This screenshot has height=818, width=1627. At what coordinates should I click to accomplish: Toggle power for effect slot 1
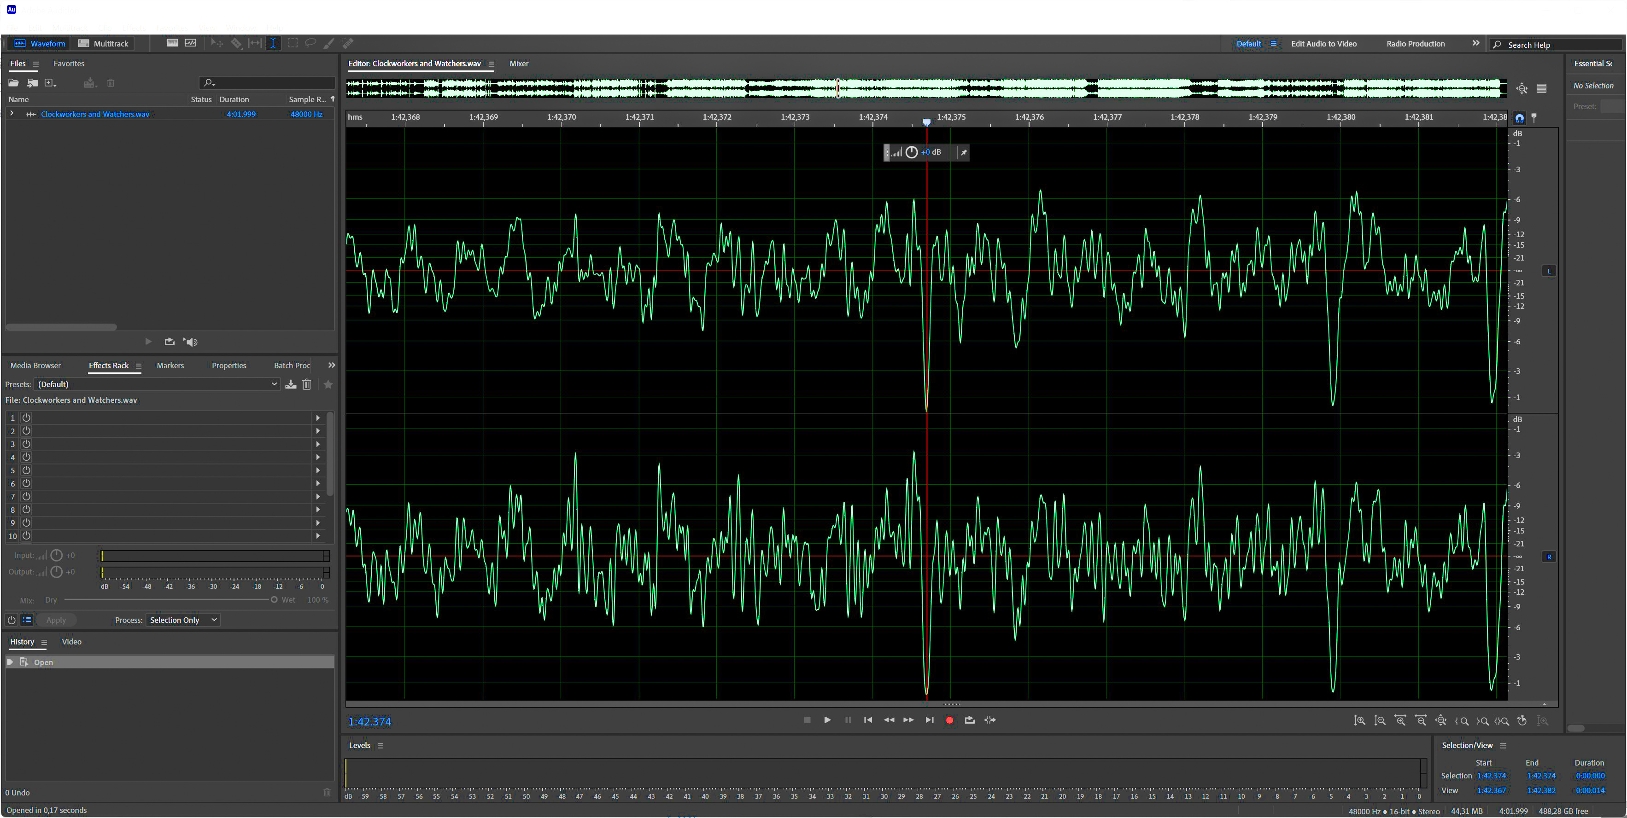tap(27, 418)
